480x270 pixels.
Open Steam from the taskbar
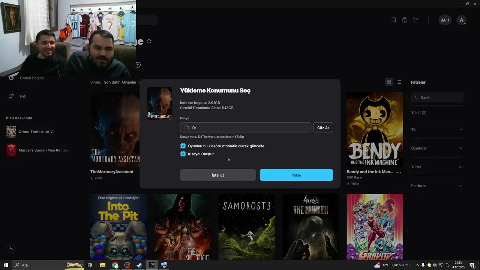pyautogui.click(x=139, y=265)
